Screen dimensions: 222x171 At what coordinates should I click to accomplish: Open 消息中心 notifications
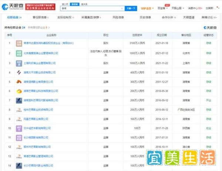(x=195, y=8)
